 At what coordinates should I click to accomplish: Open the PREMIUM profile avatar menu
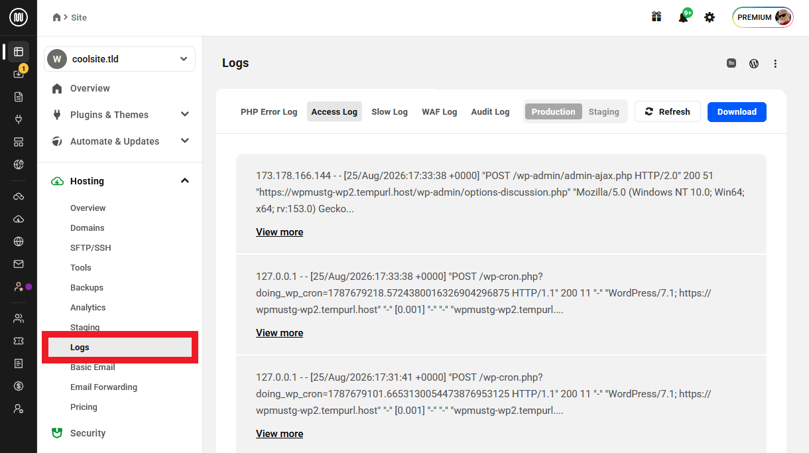click(x=763, y=17)
